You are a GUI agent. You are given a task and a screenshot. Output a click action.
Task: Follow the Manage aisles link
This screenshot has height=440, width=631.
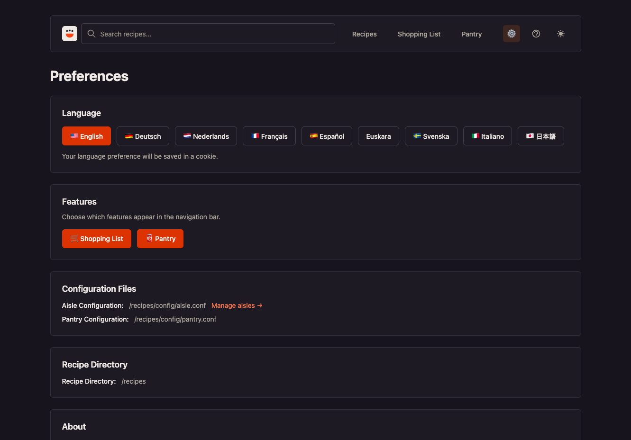pos(237,305)
